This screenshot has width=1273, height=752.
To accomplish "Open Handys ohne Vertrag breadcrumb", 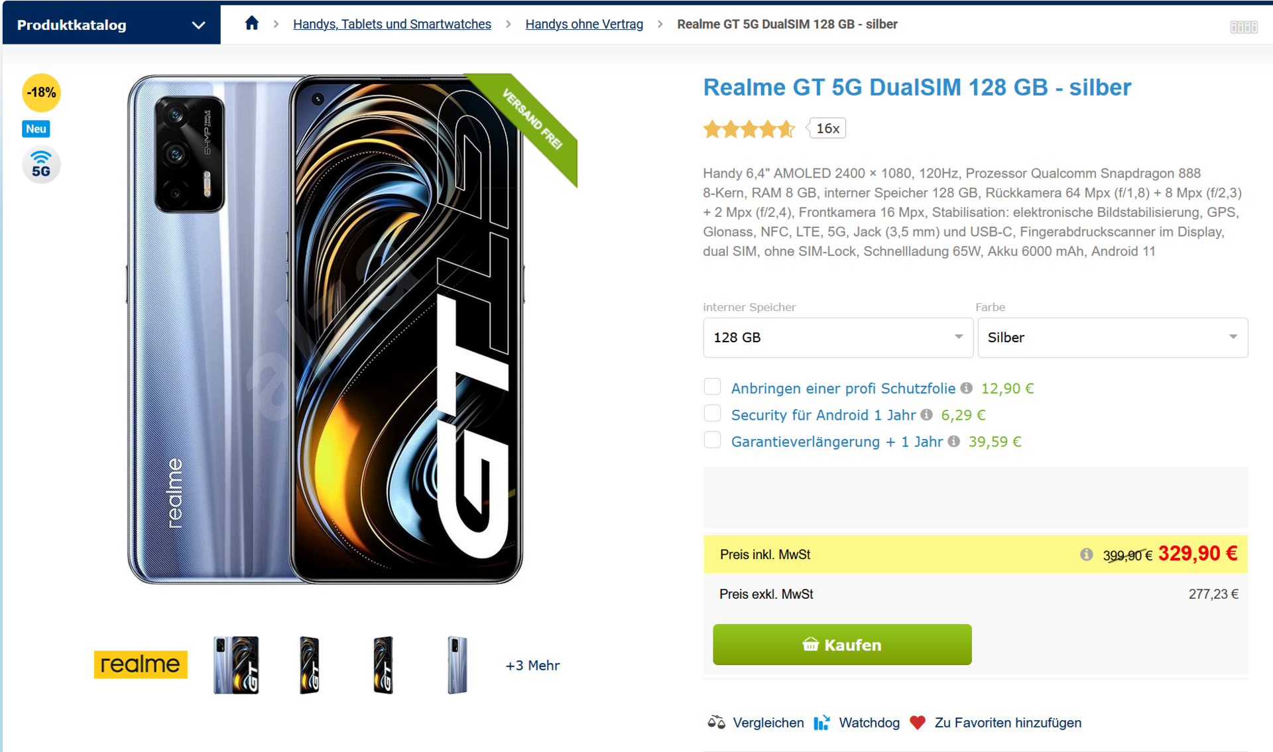I will pos(584,24).
